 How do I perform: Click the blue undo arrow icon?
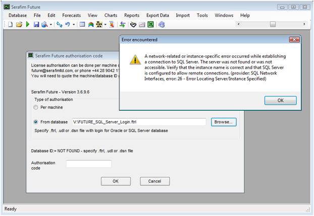click(x=68, y=25)
